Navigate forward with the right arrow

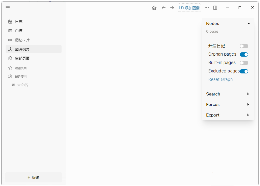click(172, 8)
